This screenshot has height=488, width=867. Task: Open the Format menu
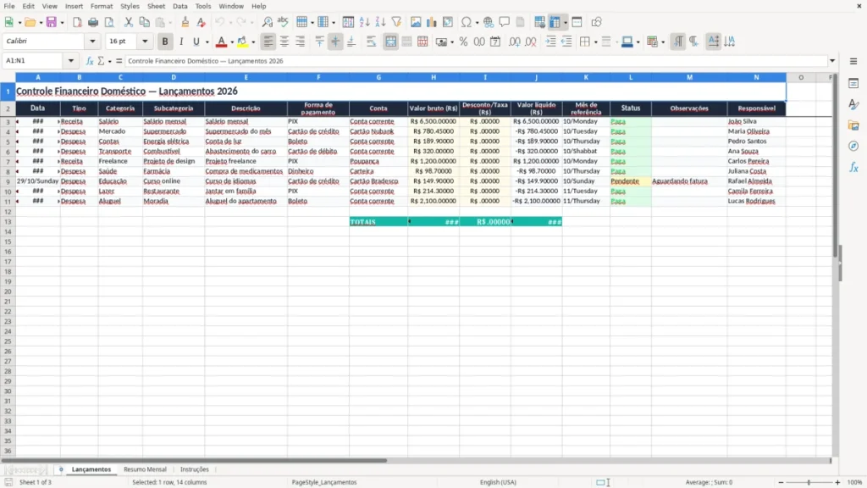[x=102, y=6]
